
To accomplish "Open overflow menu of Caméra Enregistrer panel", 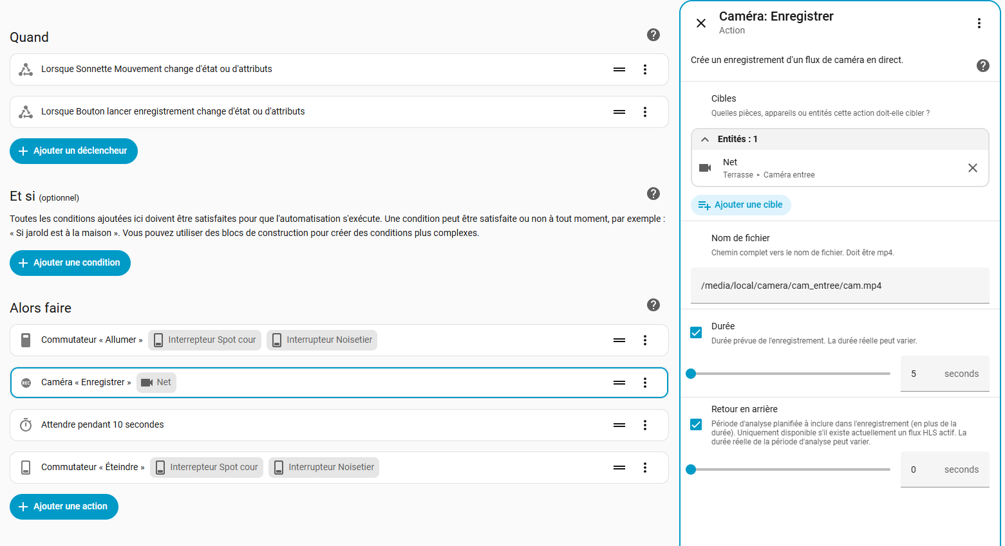I will pos(979,23).
